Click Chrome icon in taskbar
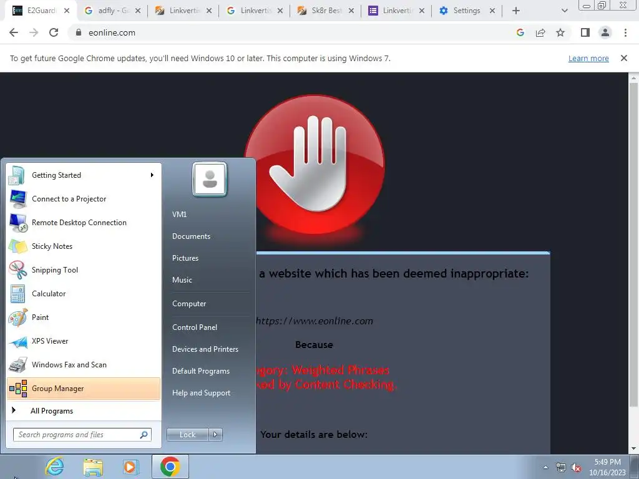The width and height of the screenshot is (639, 479). pos(170,467)
